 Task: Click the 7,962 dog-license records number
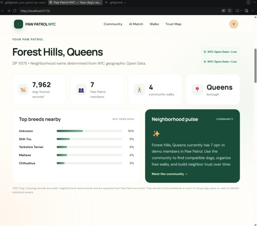pyautogui.click(x=41, y=85)
